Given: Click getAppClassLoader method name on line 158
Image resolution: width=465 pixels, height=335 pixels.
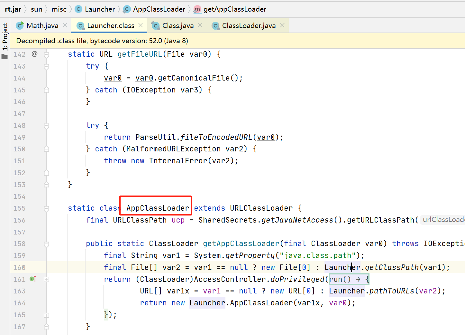Looking at the screenshot, I should [x=241, y=244].
